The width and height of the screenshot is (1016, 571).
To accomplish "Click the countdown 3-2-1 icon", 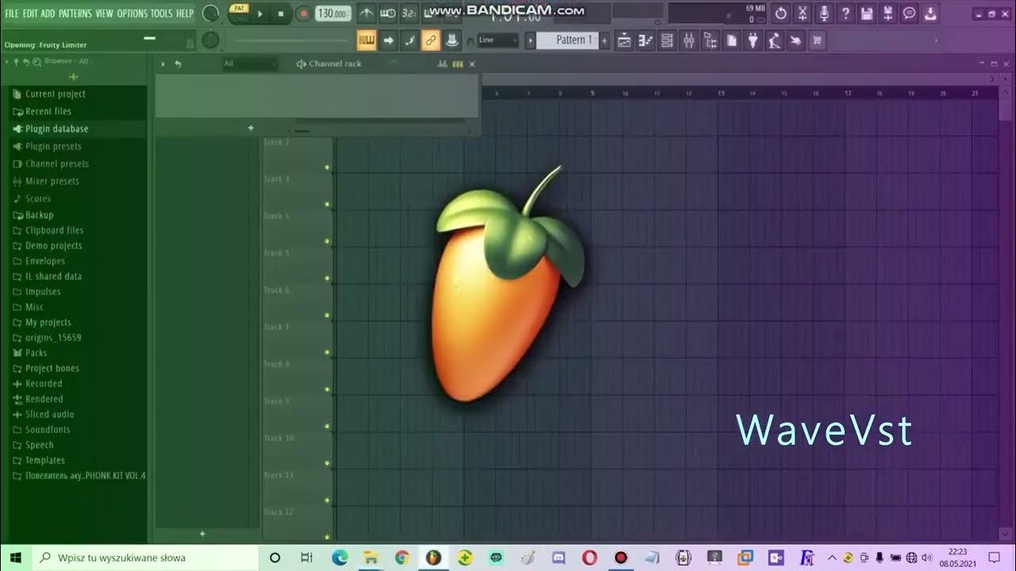I will [x=409, y=13].
